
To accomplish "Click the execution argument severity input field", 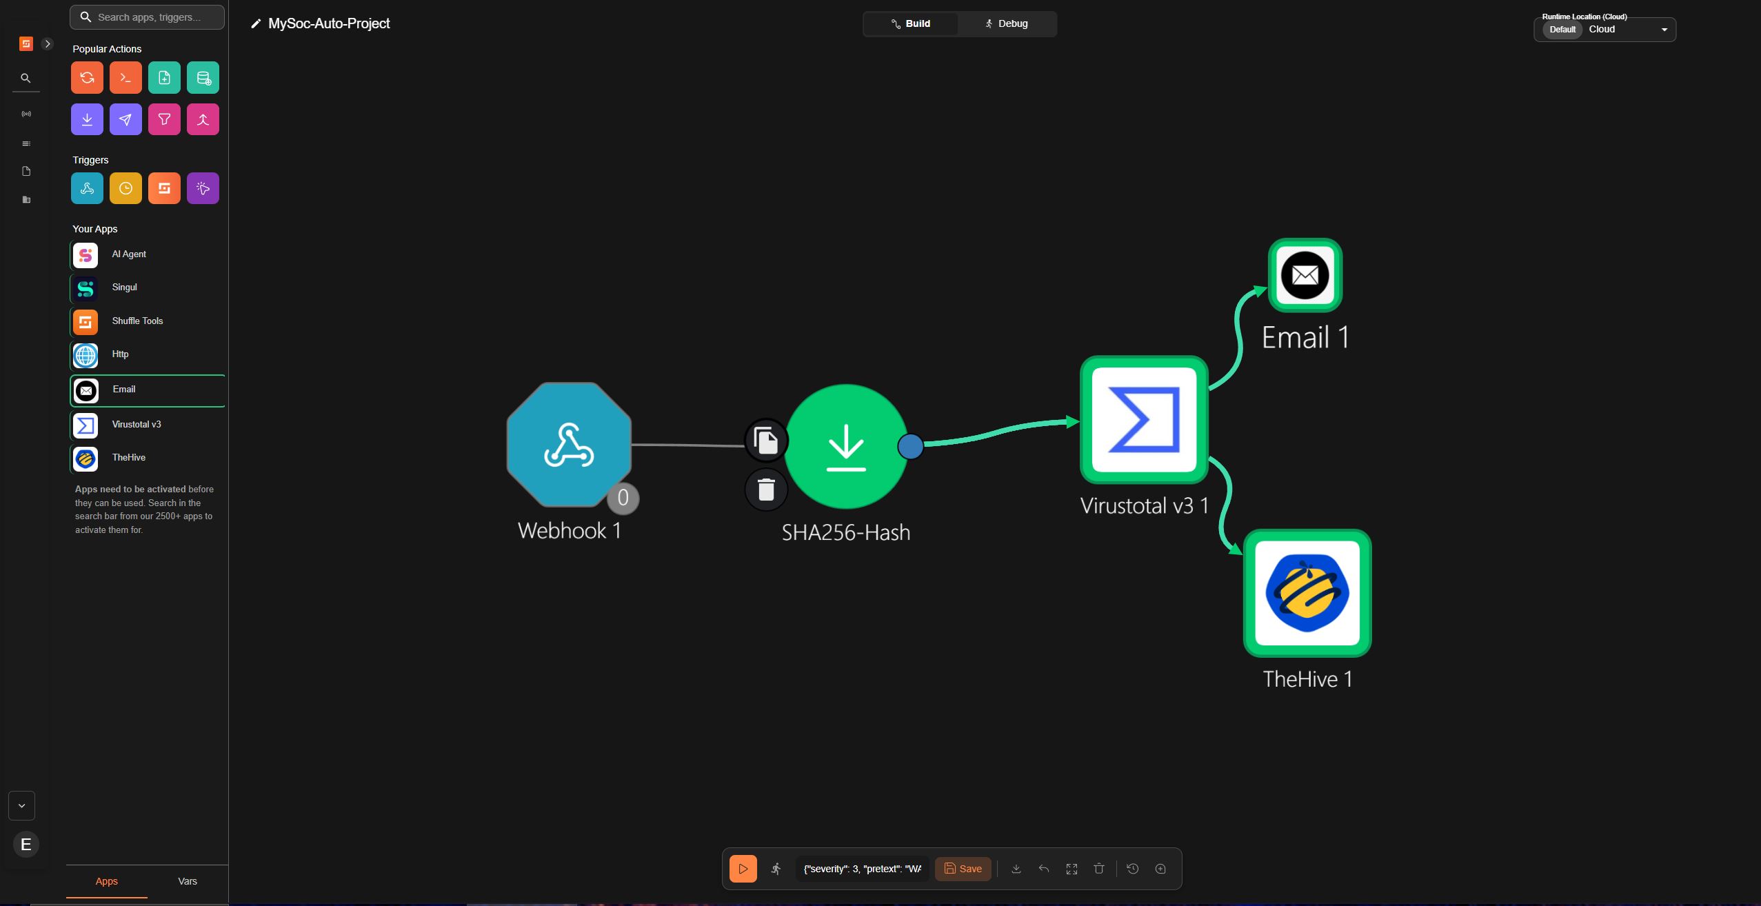I will [863, 869].
